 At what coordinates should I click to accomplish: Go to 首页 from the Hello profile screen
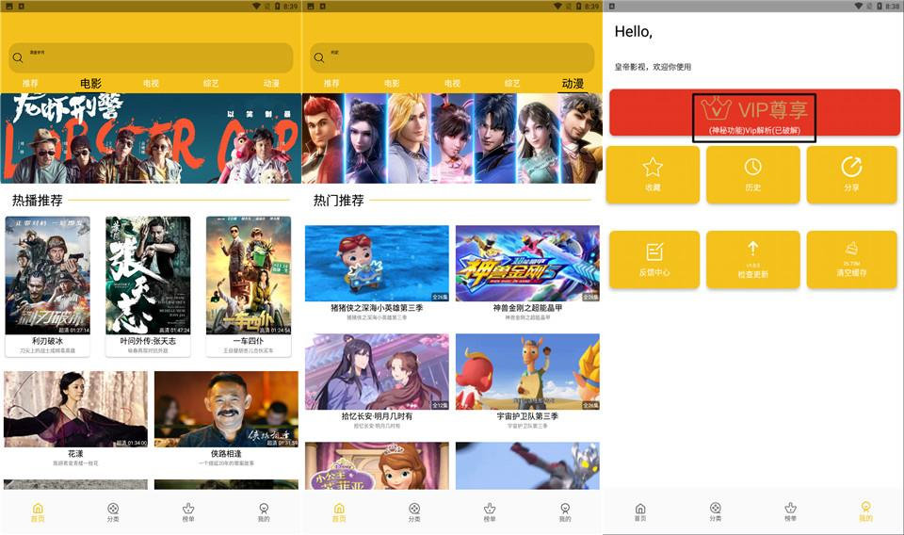(640, 512)
